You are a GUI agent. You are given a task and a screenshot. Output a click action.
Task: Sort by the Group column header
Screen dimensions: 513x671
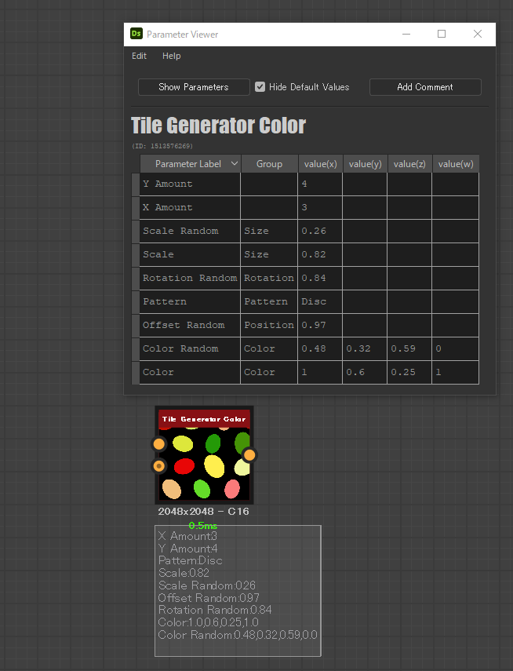[x=269, y=164]
